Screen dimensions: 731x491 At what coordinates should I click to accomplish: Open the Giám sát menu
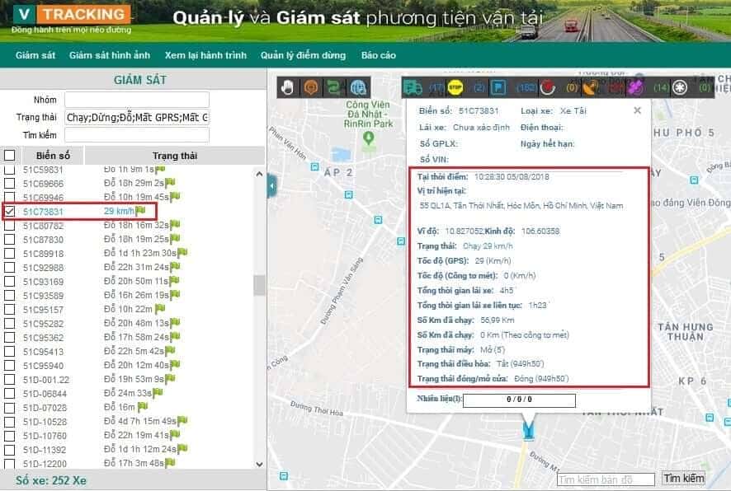pos(35,55)
